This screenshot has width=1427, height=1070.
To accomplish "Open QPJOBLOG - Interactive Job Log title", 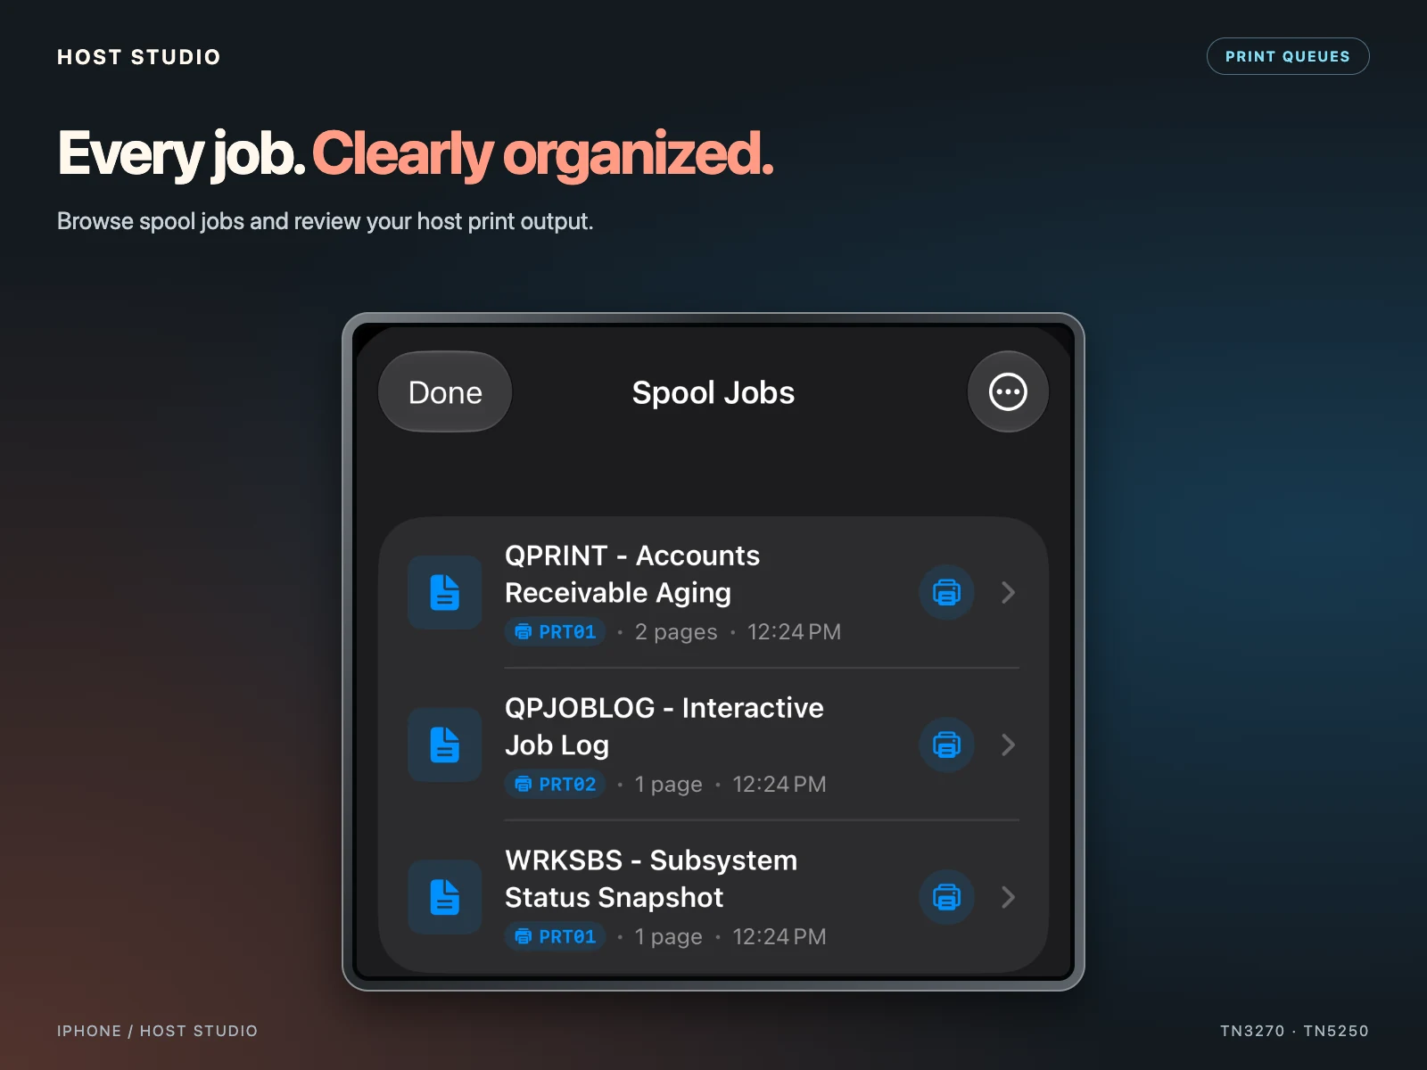I will pos(664,727).
